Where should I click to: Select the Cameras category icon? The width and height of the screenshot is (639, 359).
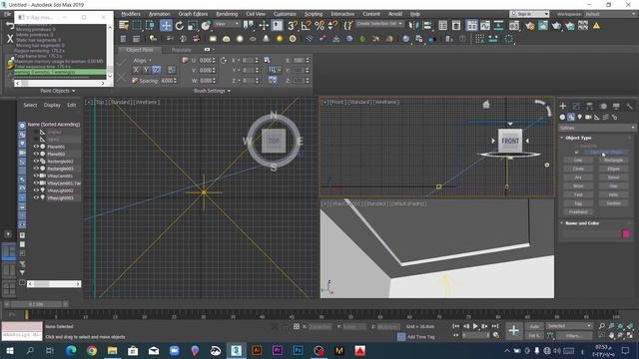[588, 117]
